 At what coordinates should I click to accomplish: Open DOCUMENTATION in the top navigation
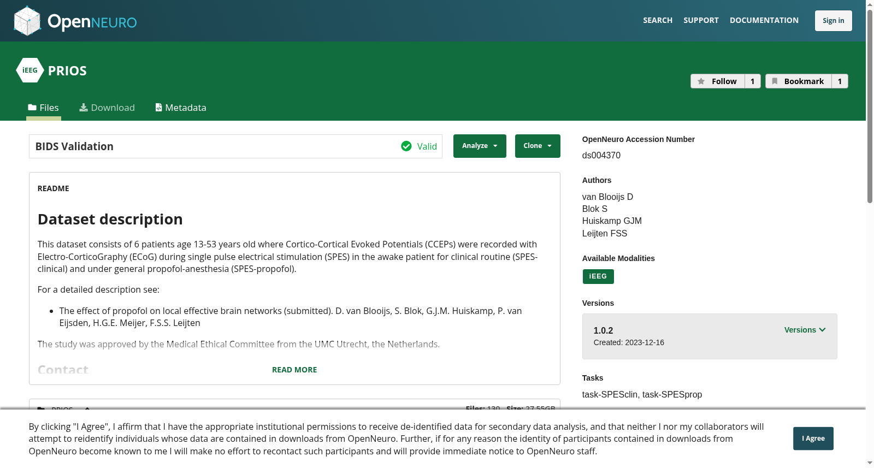[x=764, y=20]
